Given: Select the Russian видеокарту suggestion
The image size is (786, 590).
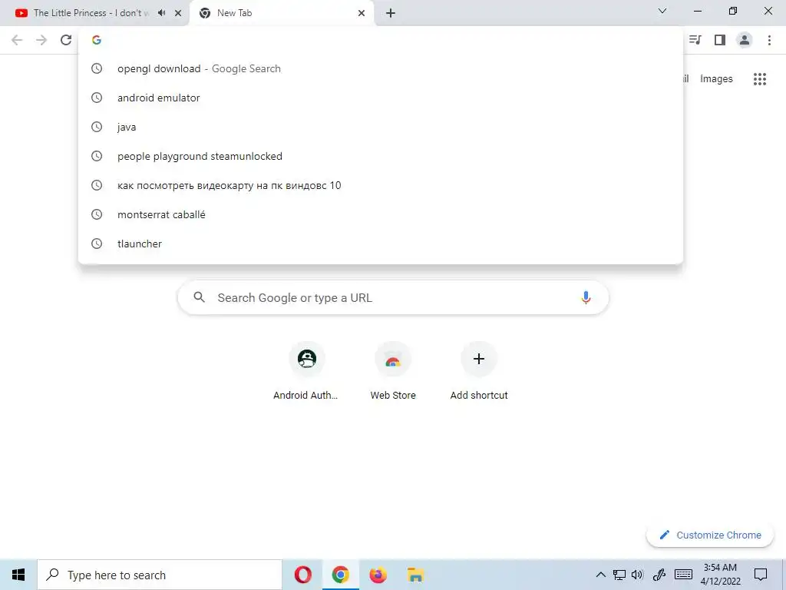Looking at the screenshot, I should pyautogui.click(x=381, y=185).
